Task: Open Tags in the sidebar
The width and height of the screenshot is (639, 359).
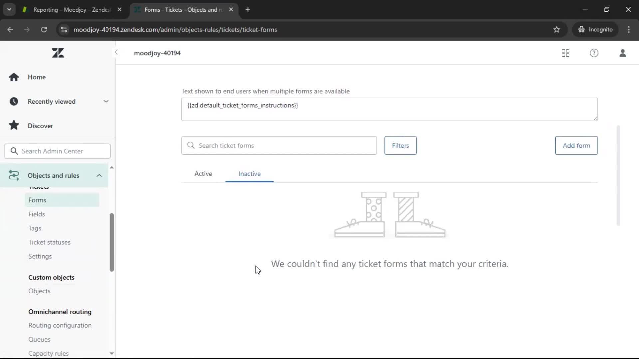Action: point(35,228)
